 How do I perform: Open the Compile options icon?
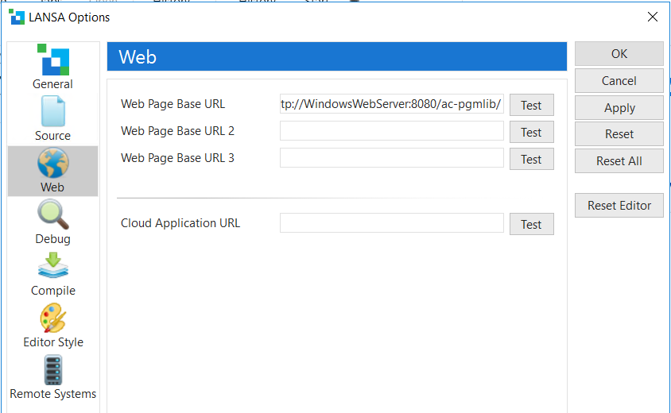point(53,265)
